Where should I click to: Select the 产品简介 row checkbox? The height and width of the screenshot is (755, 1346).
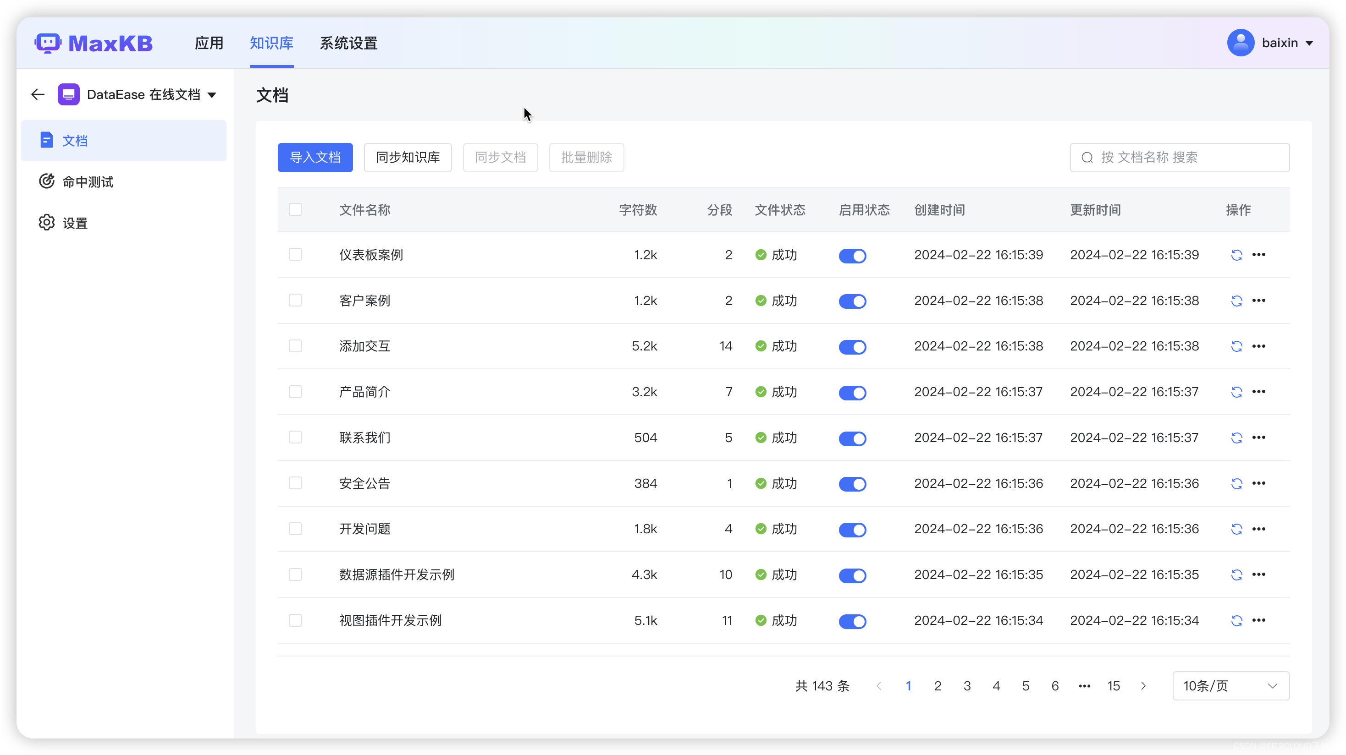pos(295,392)
